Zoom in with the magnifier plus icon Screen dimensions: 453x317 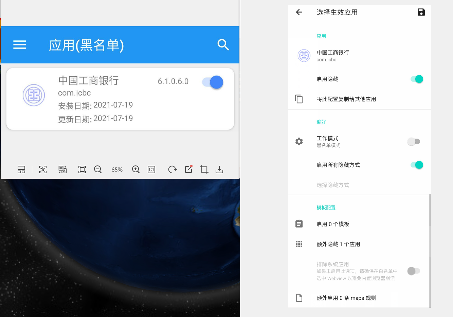click(136, 170)
